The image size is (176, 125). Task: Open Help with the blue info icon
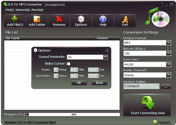103,21
